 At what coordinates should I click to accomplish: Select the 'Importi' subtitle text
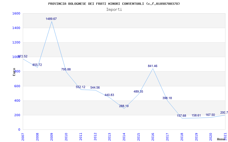point(114,10)
